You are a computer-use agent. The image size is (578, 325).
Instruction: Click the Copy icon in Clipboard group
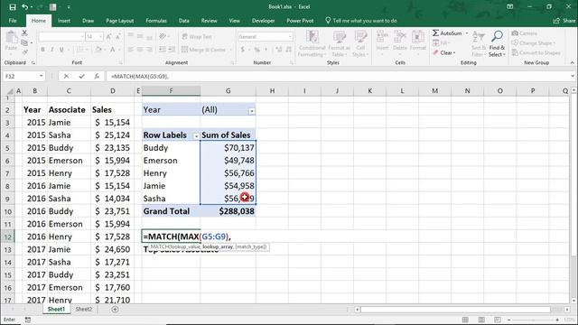pos(24,42)
